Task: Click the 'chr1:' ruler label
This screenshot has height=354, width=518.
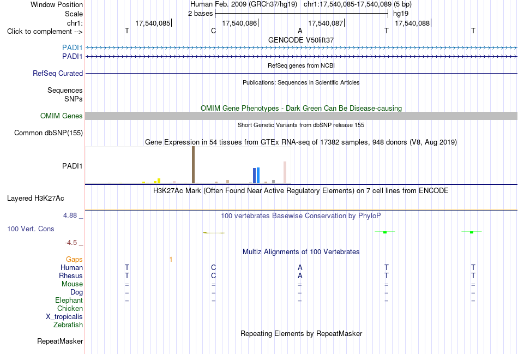Action: pos(75,23)
